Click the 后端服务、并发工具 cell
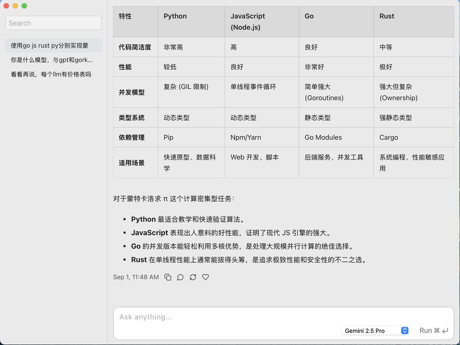460x345 pixels. [336, 163]
